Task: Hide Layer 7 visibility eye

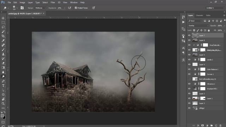Action: (189, 35)
